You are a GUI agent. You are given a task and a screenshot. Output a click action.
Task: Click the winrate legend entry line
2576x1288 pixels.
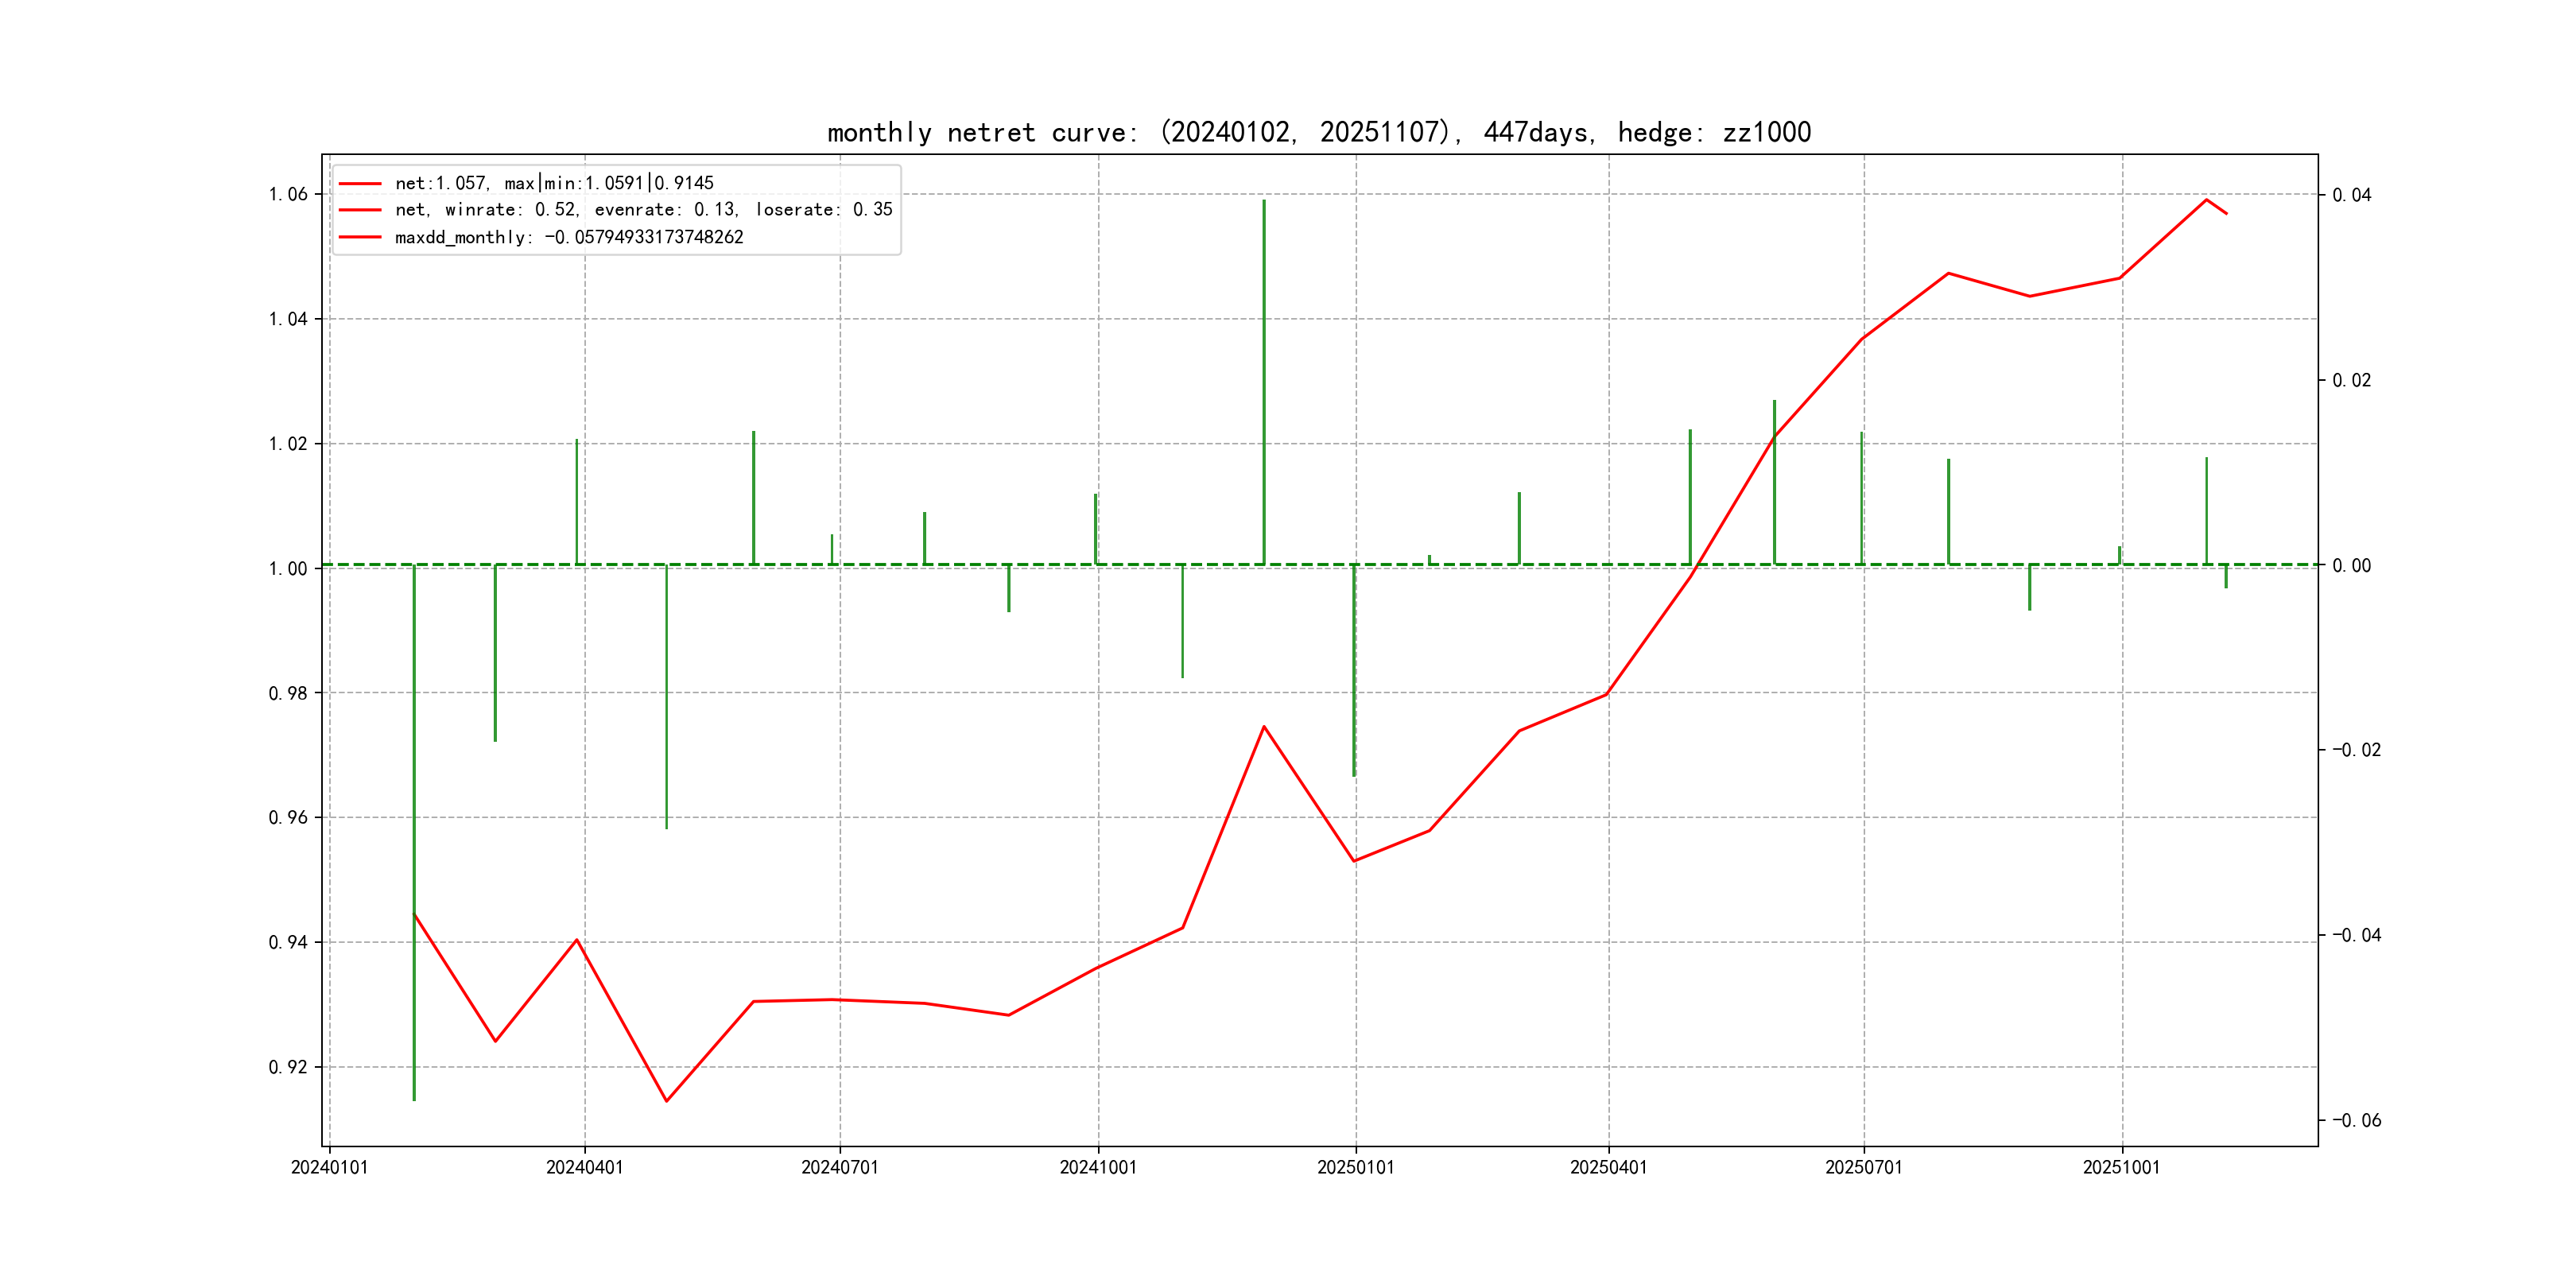(643, 210)
